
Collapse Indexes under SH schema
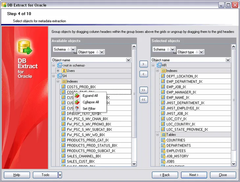58,81
